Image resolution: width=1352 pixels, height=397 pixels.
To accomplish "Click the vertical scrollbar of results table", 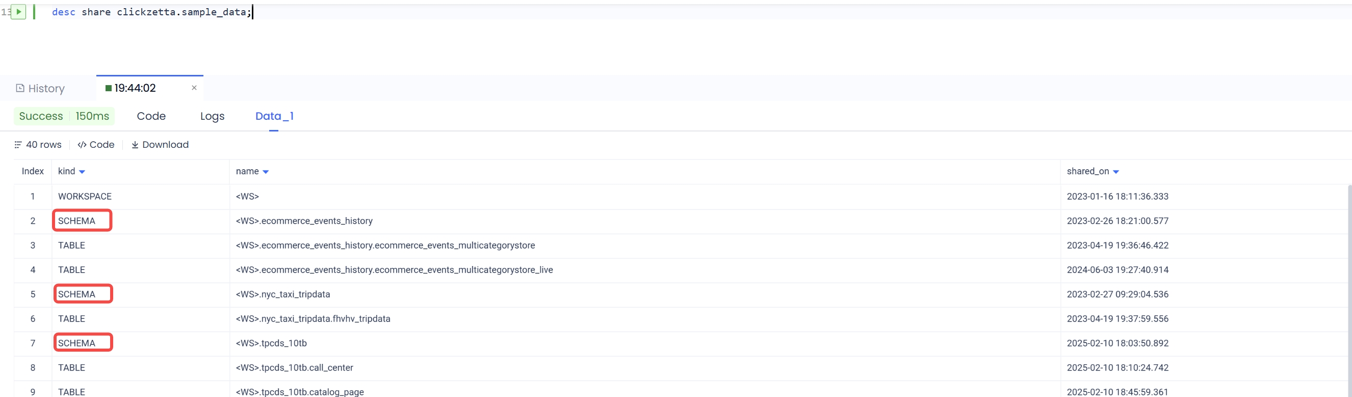I will pos(1349,288).
